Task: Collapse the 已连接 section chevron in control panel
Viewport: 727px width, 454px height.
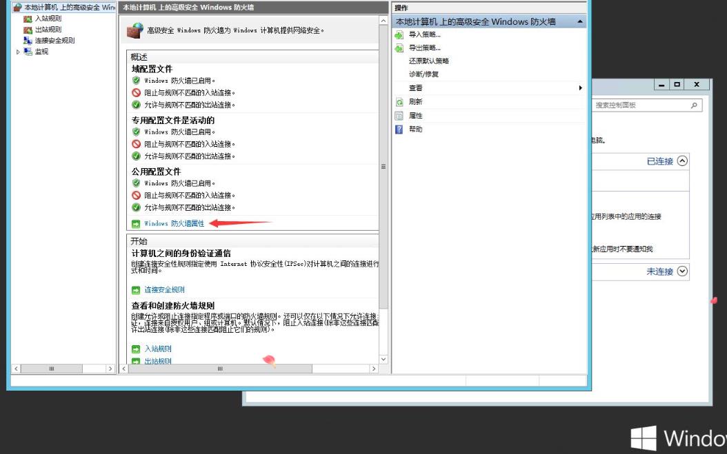Action: tap(682, 161)
